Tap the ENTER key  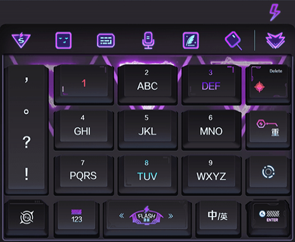coord(268,218)
